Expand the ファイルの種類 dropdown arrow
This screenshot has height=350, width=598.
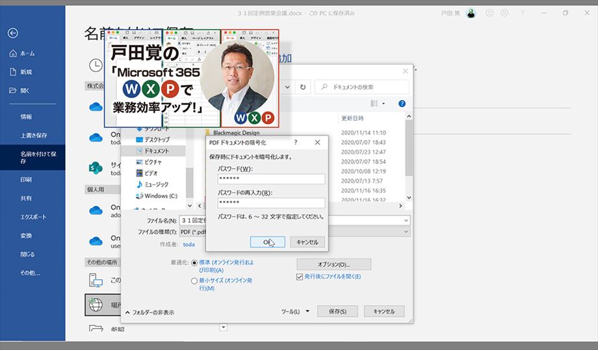pos(406,232)
